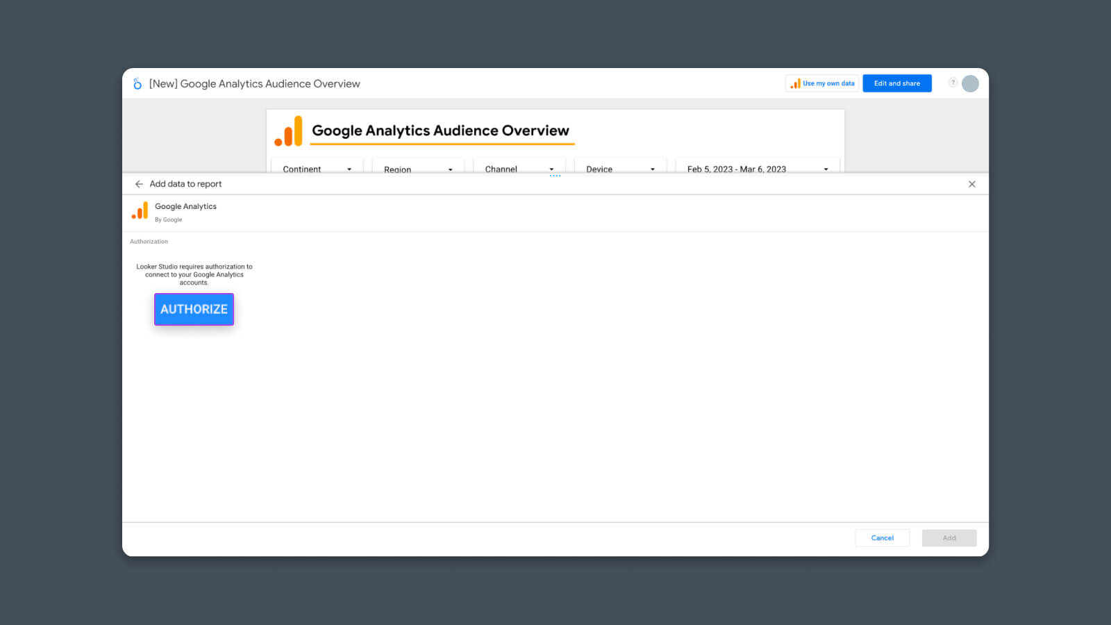Click the Google Analytics logo in report header
Image resolution: width=1111 pixels, height=625 pixels.
click(x=289, y=131)
